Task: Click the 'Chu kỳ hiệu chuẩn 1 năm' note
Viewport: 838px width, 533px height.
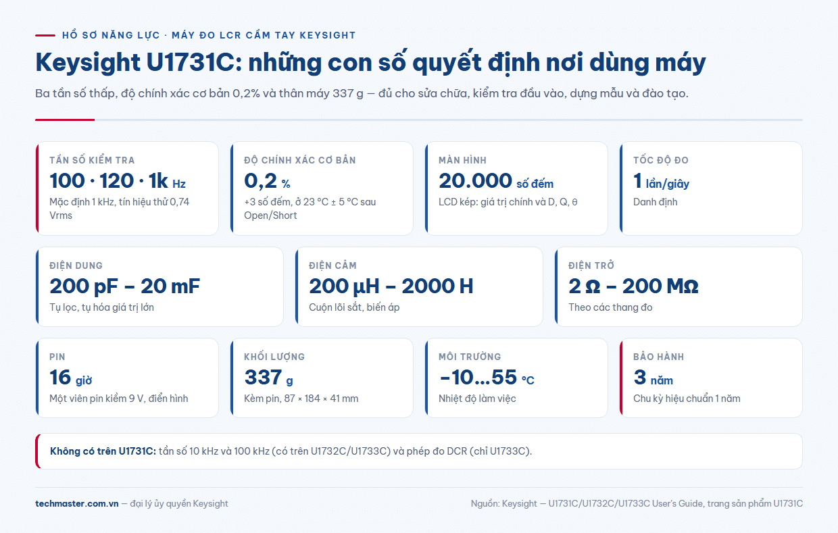Action: pos(687,399)
